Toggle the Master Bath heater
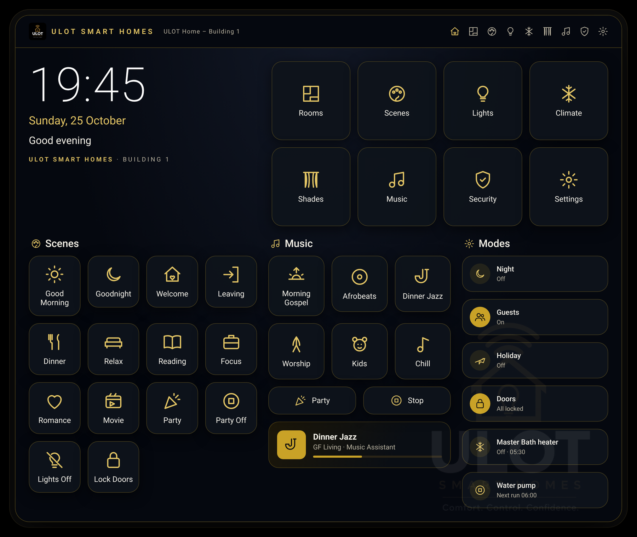 535,447
